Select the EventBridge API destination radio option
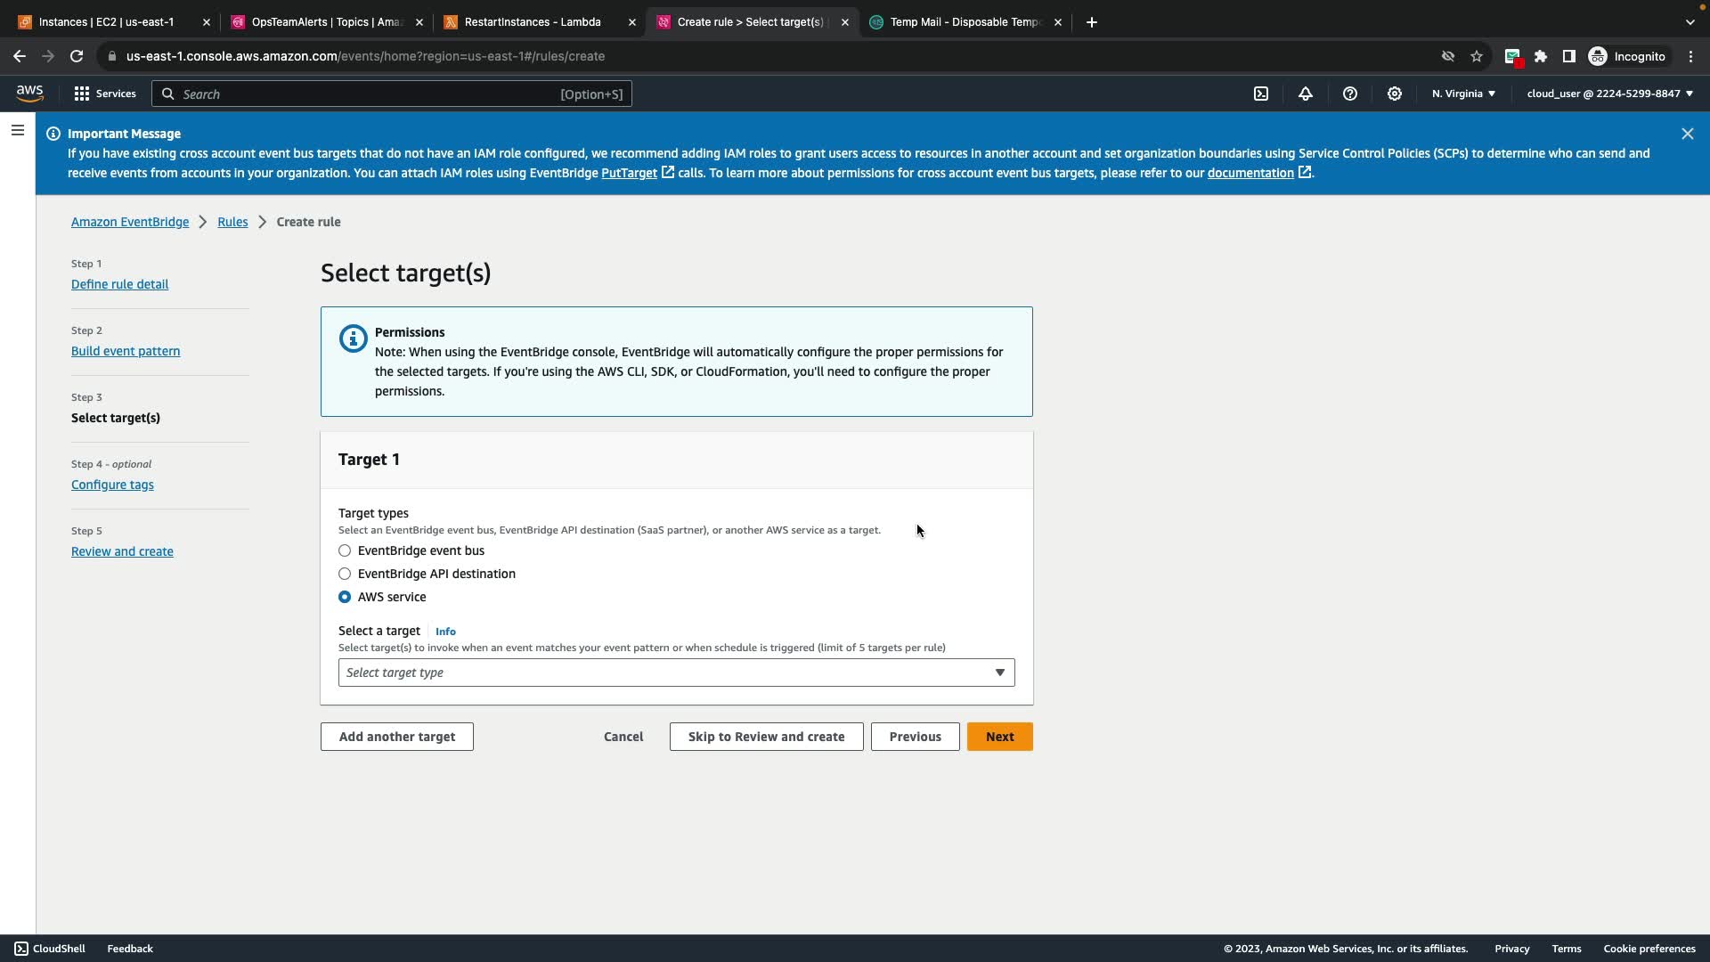The width and height of the screenshot is (1710, 962). [x=345, y=574]
